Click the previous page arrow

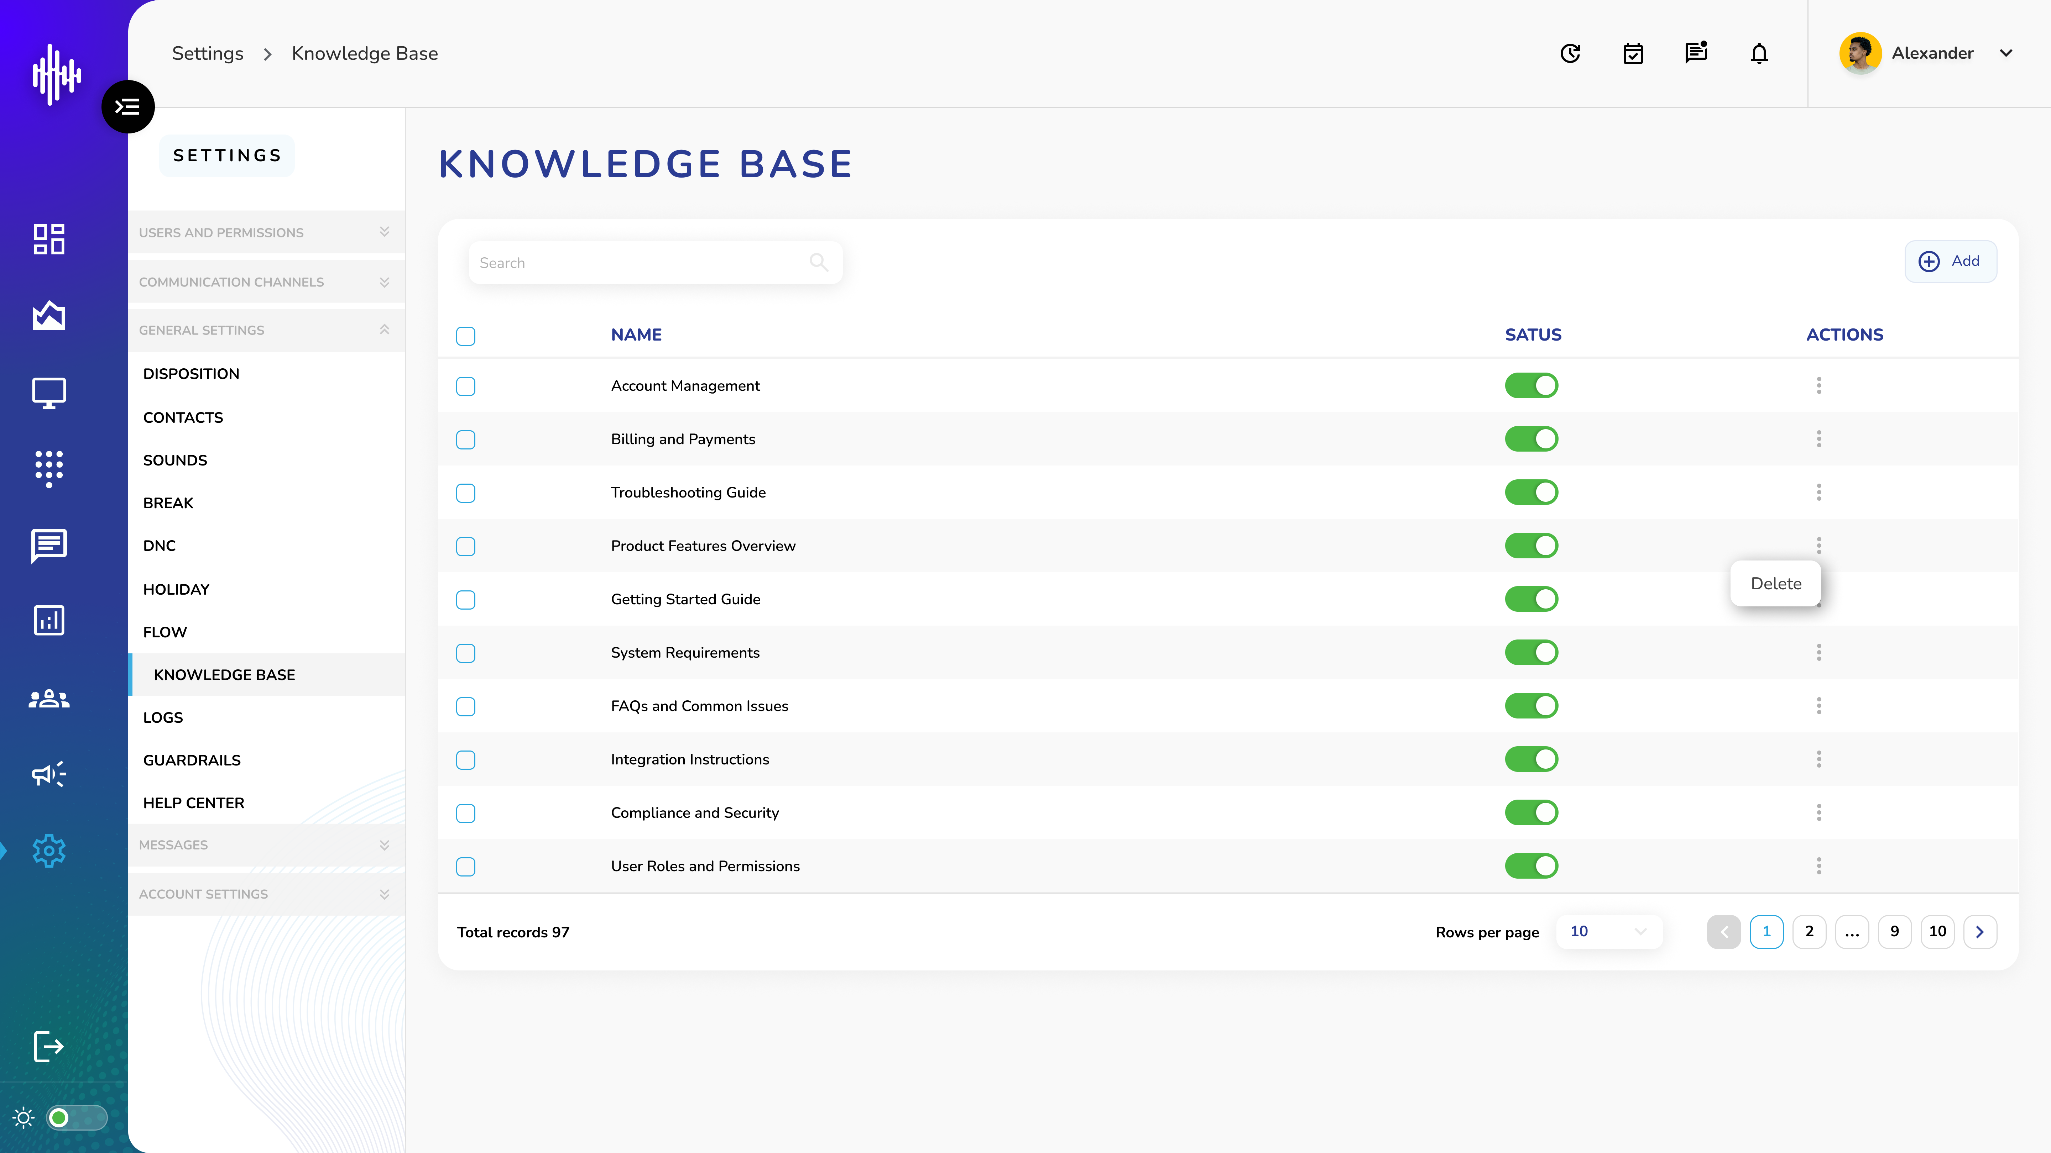tap(1724, 932)
